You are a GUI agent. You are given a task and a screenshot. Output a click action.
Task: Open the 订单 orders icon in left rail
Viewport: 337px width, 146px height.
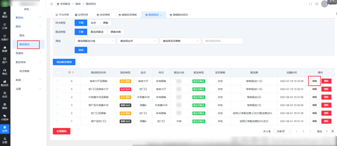point(5,26)
